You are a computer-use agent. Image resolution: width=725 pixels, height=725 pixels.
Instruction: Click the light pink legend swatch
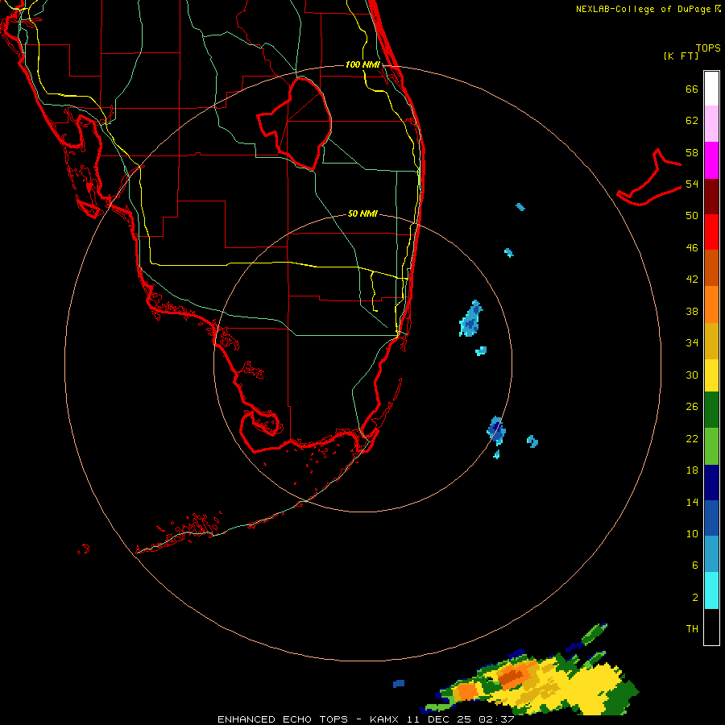point(711,124)
